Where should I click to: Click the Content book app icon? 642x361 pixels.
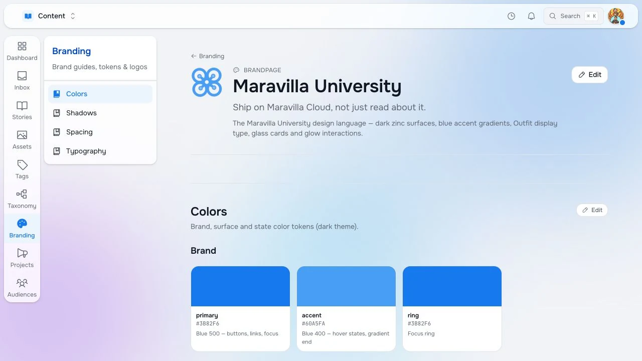(28, 16)
